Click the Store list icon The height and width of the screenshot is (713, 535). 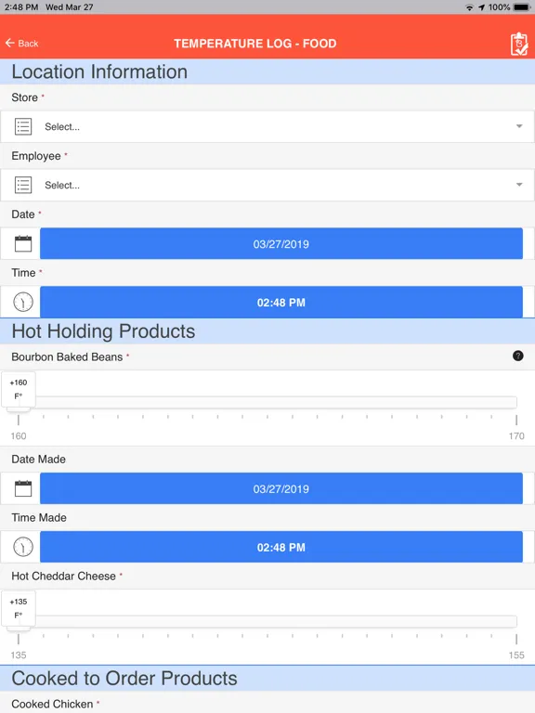[23, 126]
